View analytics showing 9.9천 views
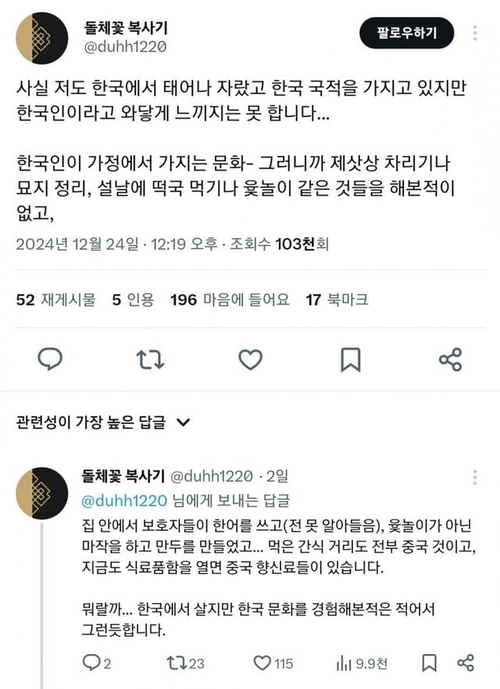500x689 pixels. [361, 663]
